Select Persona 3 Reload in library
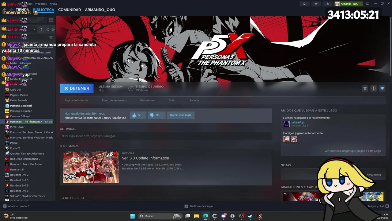 [x=21, y=106]
